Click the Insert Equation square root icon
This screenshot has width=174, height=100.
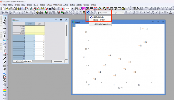click(5, 73)
